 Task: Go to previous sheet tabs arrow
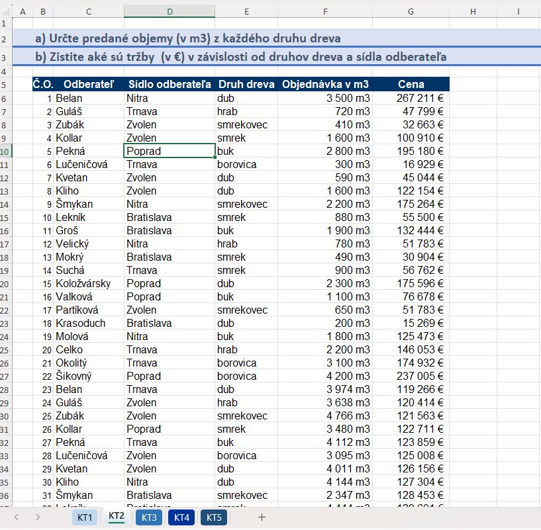(x=16, y=517)
